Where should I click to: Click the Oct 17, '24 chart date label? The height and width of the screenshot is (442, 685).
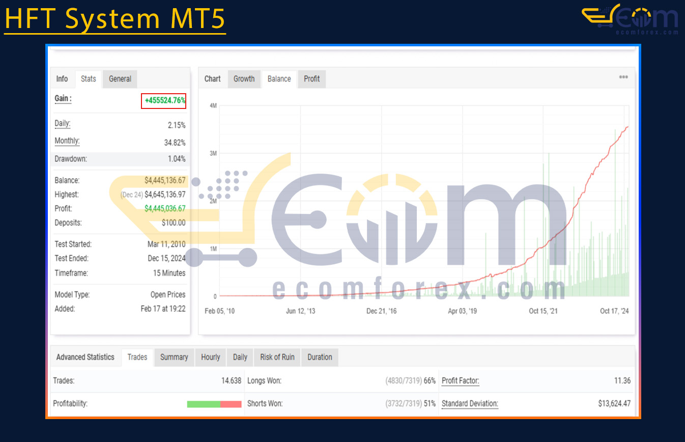pos(614,311)
